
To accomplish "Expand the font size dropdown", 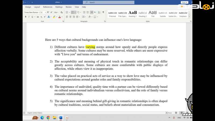I will point(45,12).
